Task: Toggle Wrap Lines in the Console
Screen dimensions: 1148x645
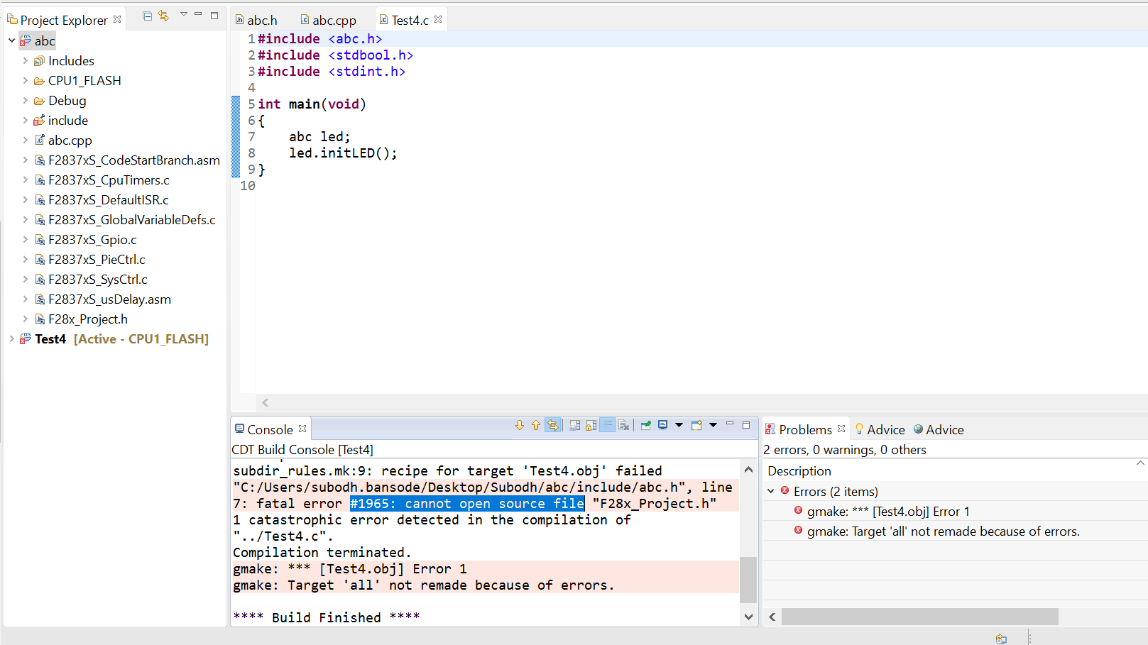Action: (x=608, y=425)
